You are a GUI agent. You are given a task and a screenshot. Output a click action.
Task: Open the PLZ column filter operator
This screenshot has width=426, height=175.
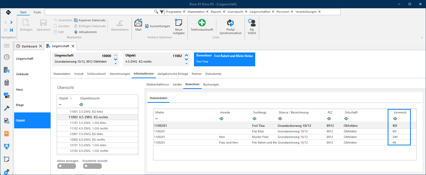pos(329,119)
